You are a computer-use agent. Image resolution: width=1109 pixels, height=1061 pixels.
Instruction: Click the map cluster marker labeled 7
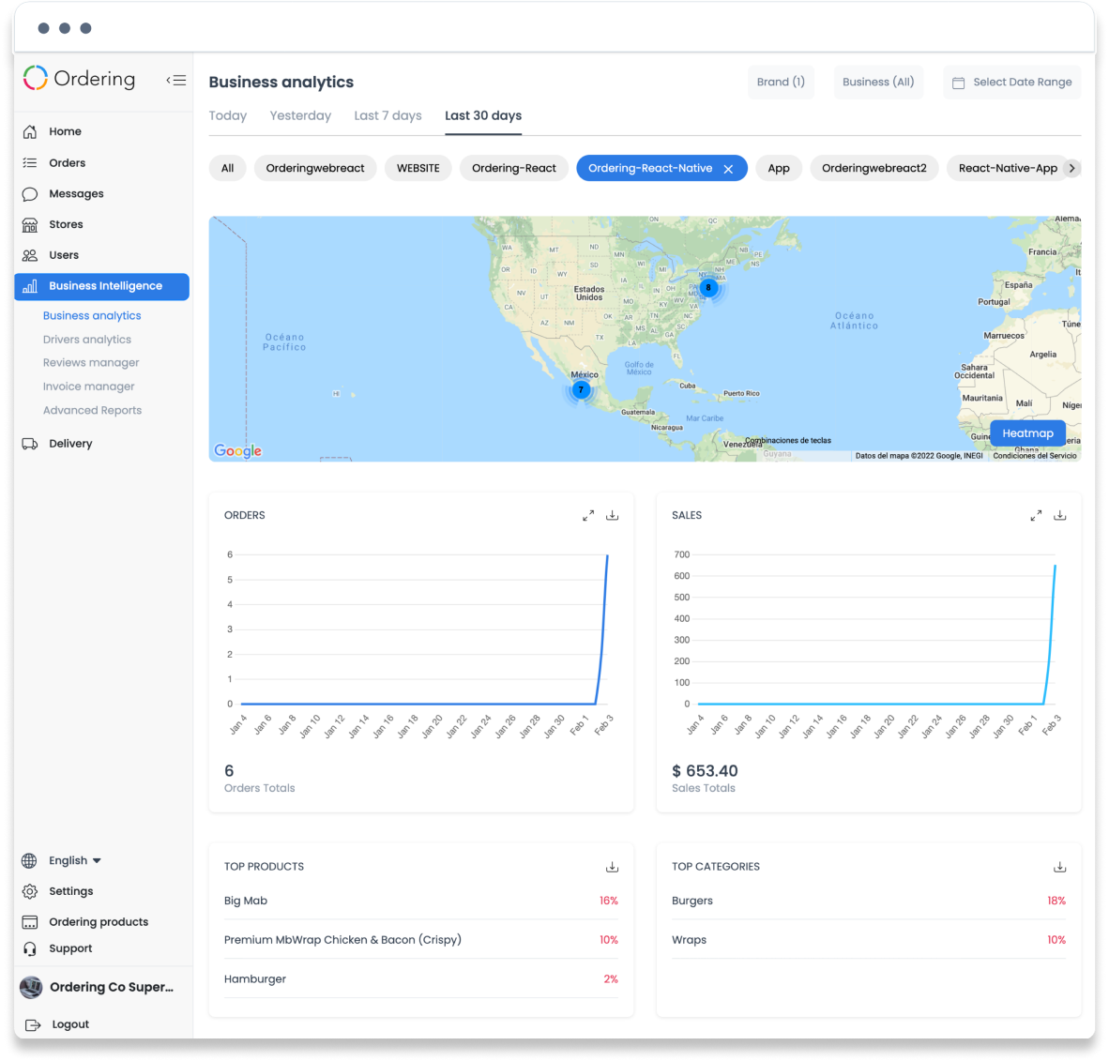581,389
